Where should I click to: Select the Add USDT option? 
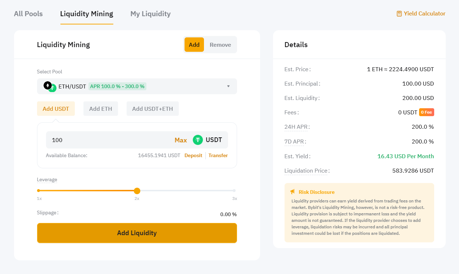coord(56,109)
